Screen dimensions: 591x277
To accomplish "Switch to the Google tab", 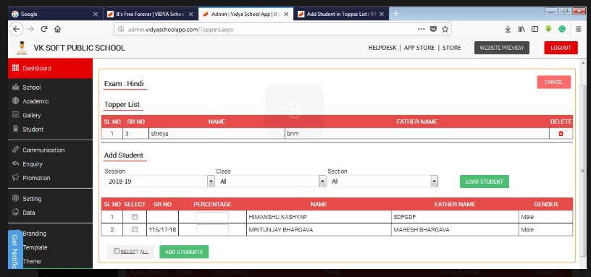I will click(x=54, y=14).
